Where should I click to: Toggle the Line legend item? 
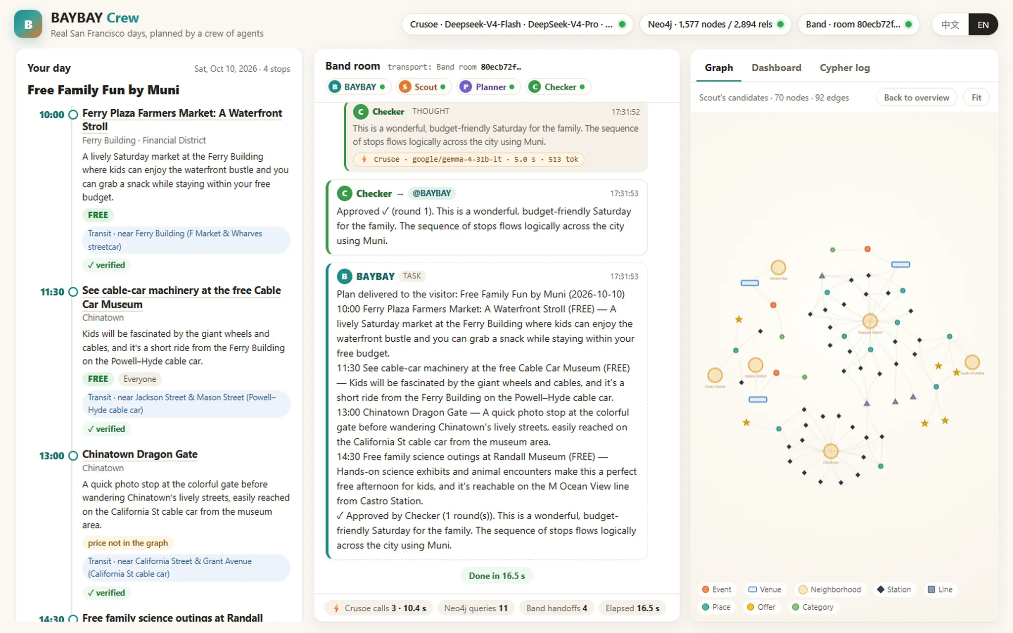940,589
